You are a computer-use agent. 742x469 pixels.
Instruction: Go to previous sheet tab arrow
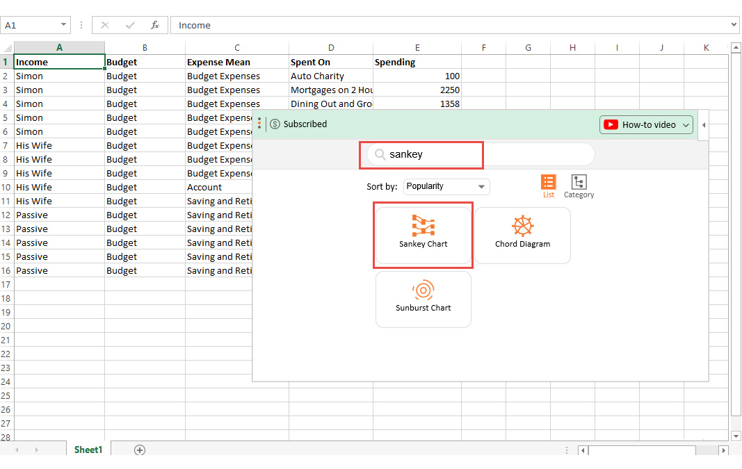tap(17, 450)
